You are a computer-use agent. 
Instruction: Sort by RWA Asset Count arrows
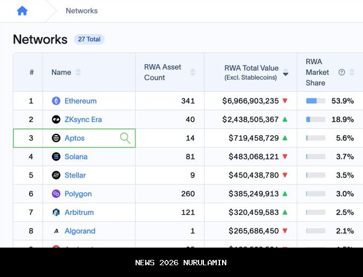click(193, 72)
